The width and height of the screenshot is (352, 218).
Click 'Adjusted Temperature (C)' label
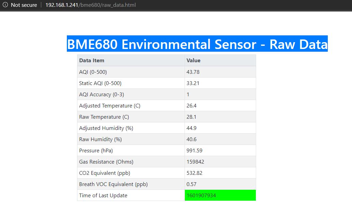pos(109,106)
